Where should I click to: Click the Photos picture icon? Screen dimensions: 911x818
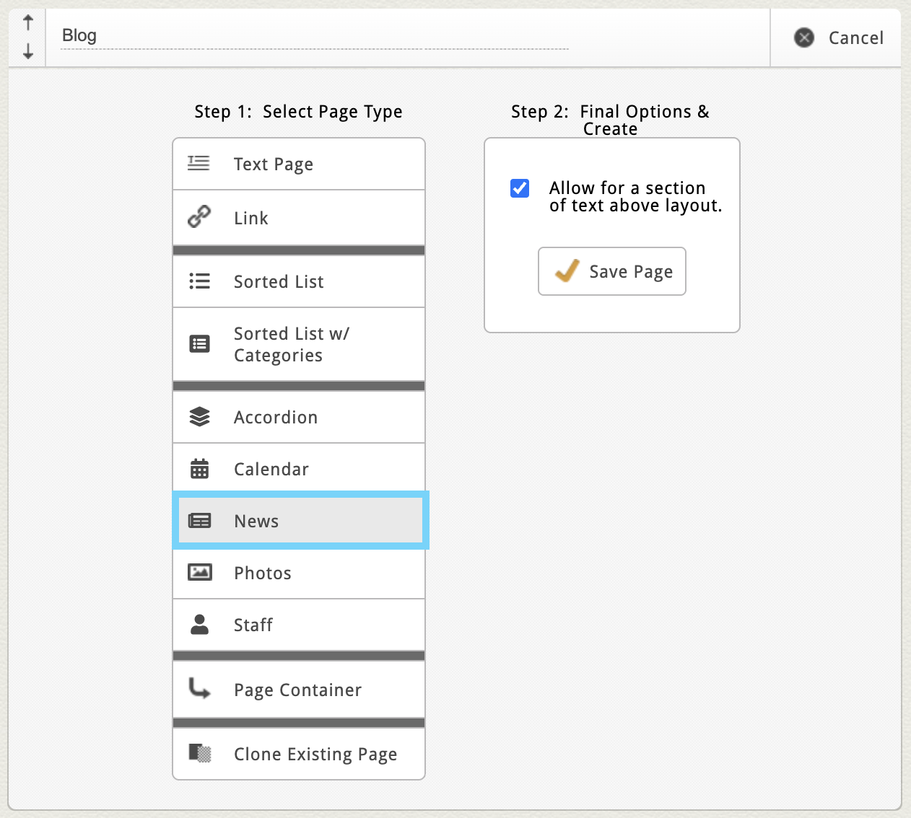[199, 573]
